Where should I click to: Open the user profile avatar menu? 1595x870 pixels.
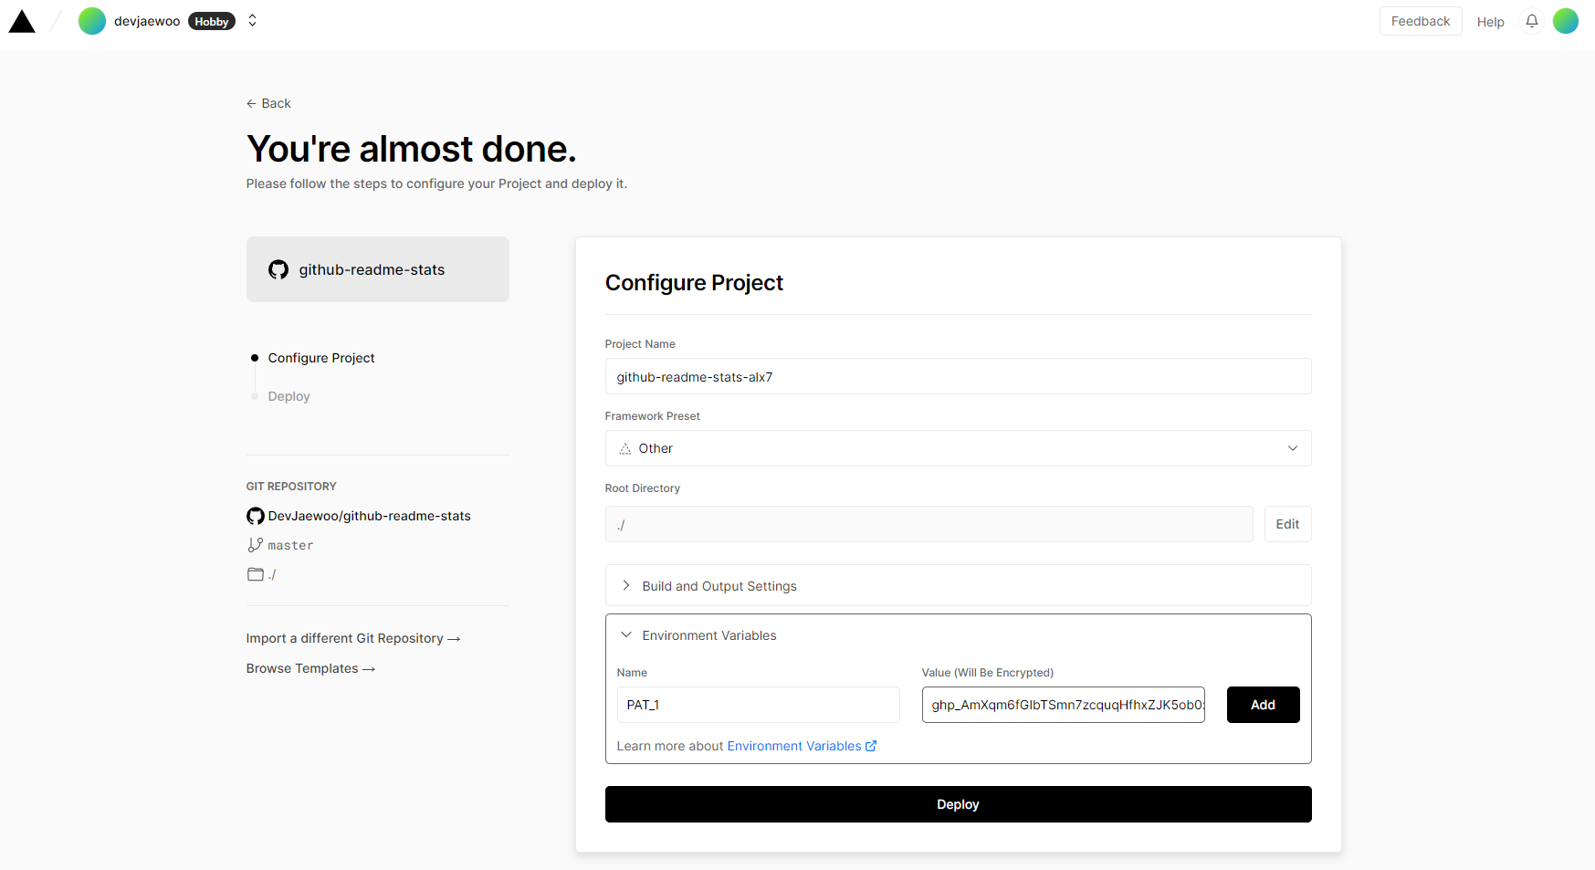coord(1566,21)
